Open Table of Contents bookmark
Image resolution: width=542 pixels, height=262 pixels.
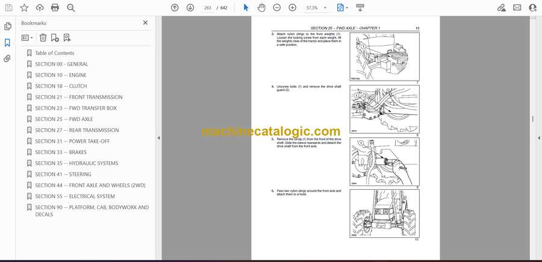coord(55,53)
